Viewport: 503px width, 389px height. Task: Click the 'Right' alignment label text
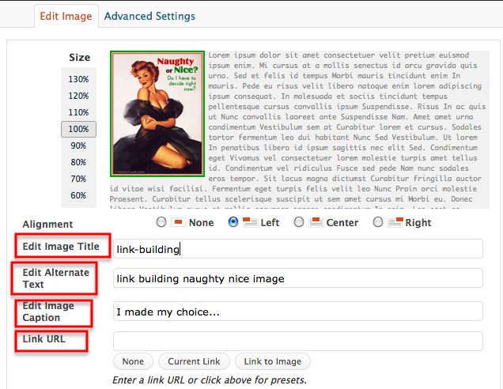(418, 222)
